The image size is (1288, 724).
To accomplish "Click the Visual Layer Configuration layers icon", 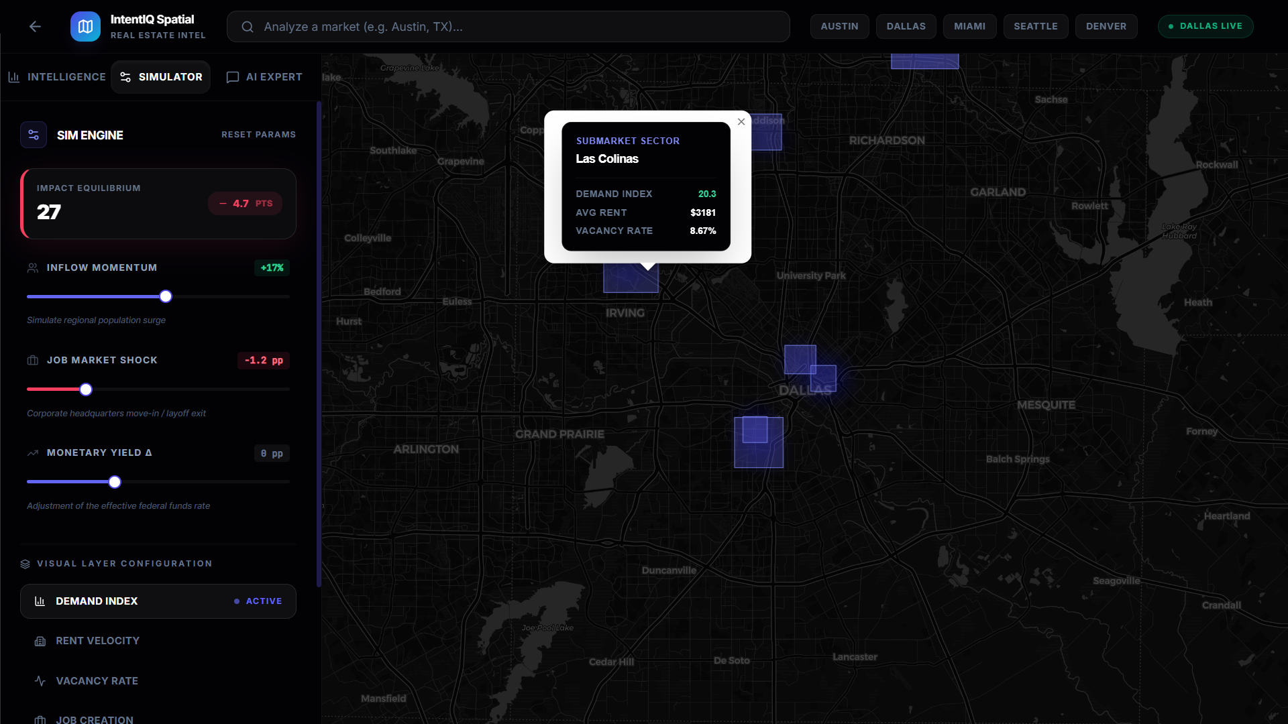I will pyautogui.click(x=25, y=564).
